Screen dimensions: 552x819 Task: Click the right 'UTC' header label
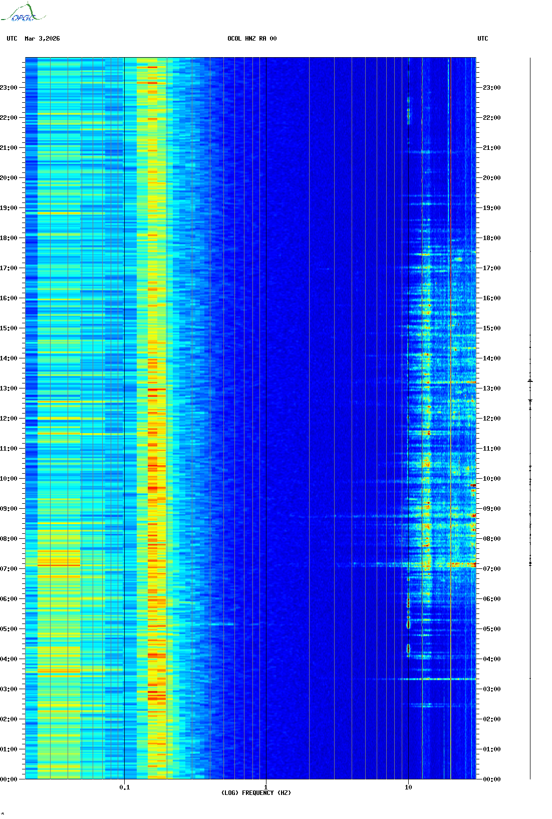click(x=483, y=39)
